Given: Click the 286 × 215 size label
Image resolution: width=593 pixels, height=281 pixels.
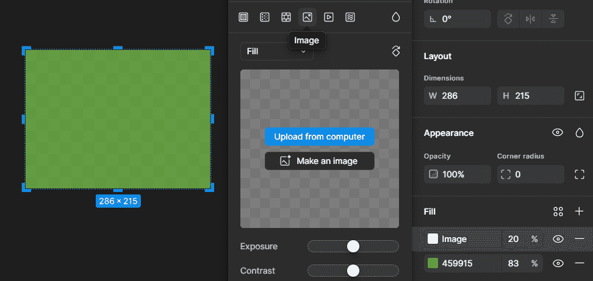Looking at the screenshot, I should coord(118,201).
